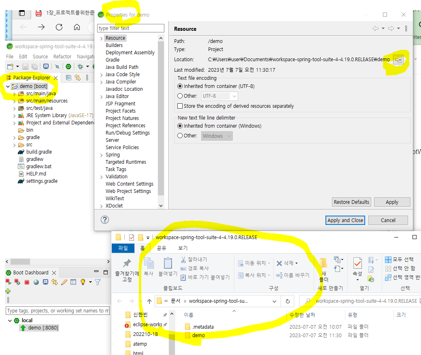The width and height of the screenshot is (421, 355).
Task: Click the pencil edit icon in Boot Dashboard
Action: coord(64,282)
